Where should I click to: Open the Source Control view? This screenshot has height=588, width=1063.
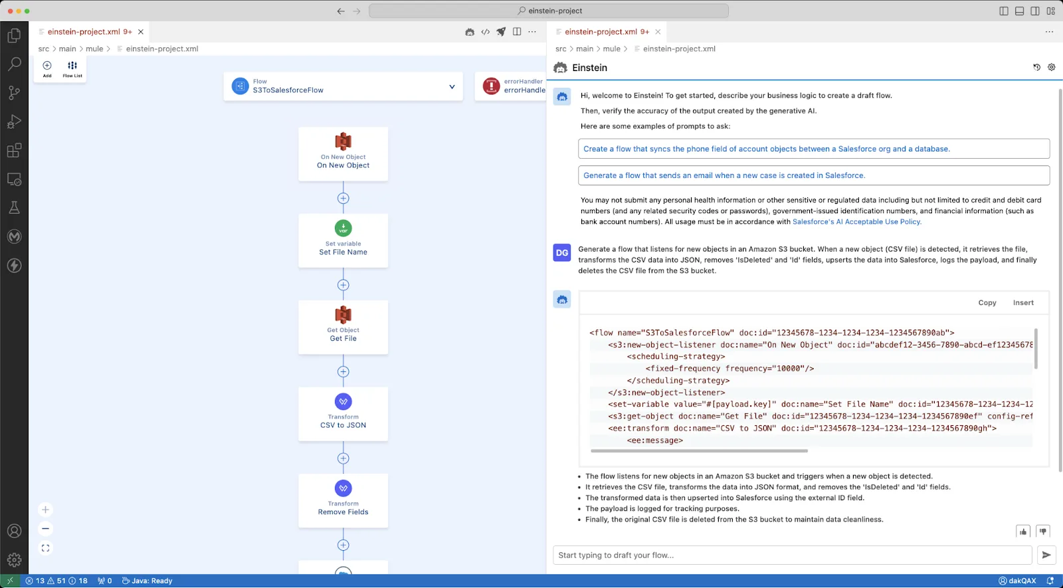click(14, 93)
